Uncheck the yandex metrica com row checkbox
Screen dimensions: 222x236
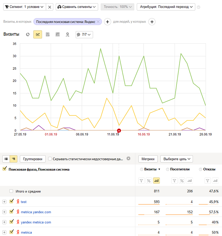click(x=11, y=222)
